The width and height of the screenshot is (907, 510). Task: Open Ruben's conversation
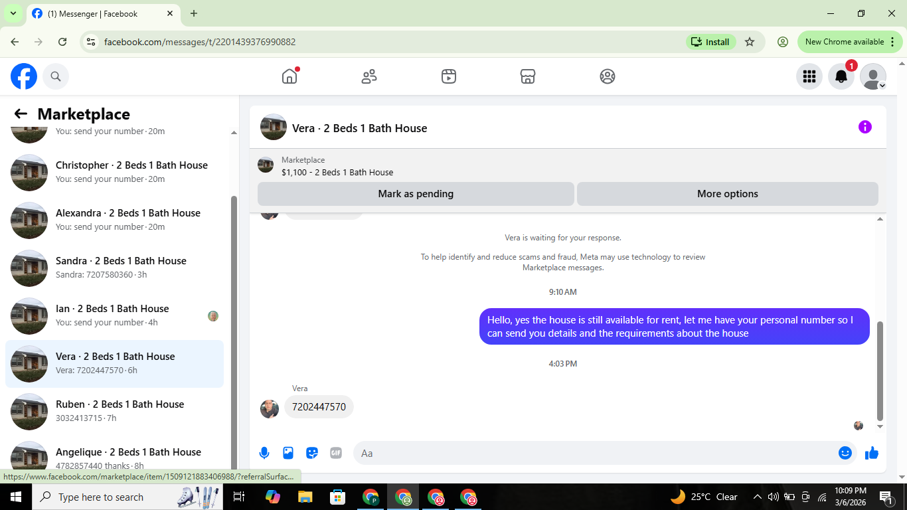click(114, 412)
